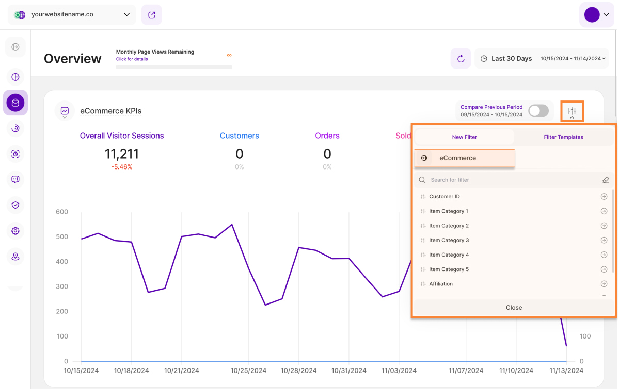Click the refresh data icon
Viewport: 619px width, 389px height.
[461, 59]
